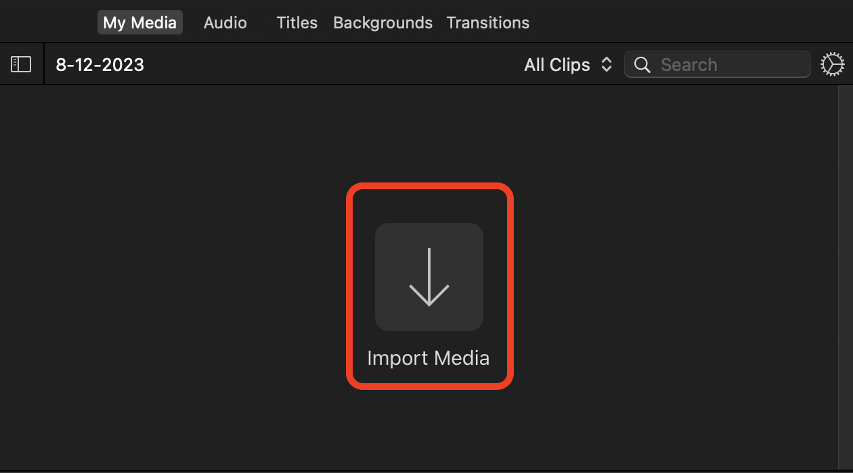The image size is (853, 473).
Task: Toggle the Libraries sidebar panel icon
Action: coord(20,64)
